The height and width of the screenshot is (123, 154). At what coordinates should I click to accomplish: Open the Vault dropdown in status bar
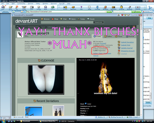139,117
